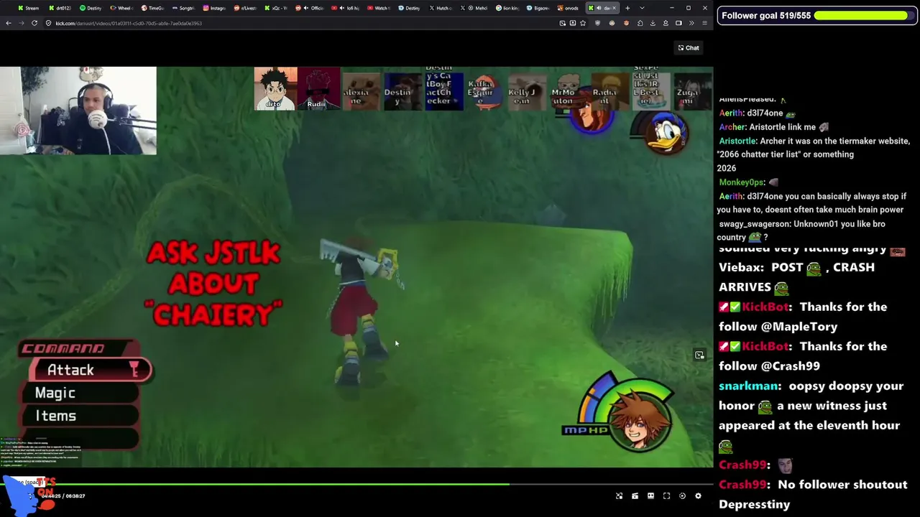Click the monkey extension icon in toolbar
920x517 pixels.
click(x=612, y=23)
